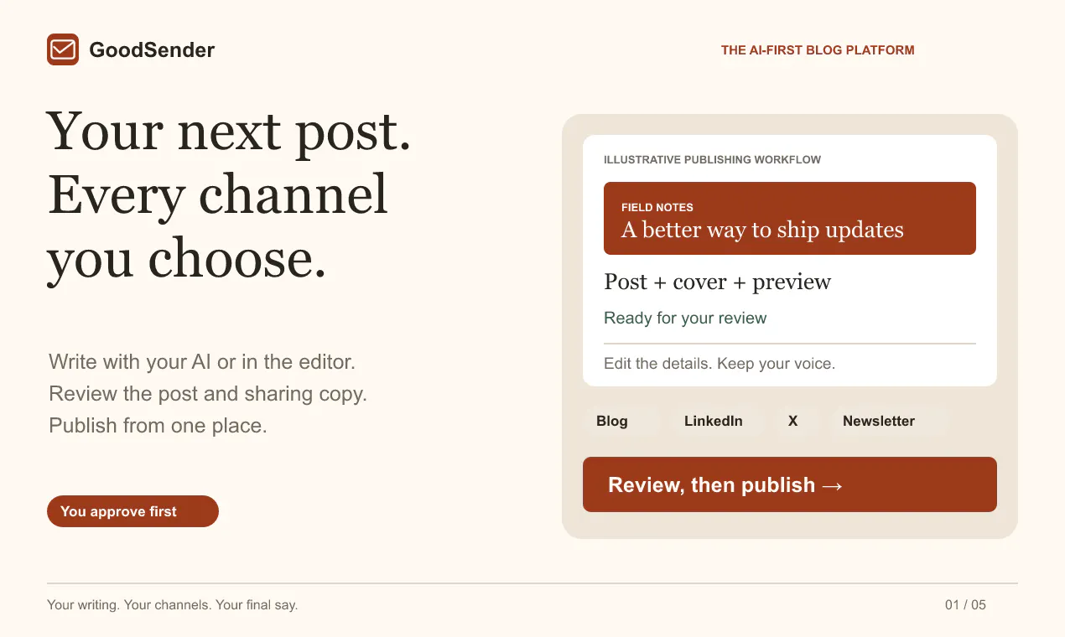Click "THE AI-FIRST BLOG PLATFORM" tagline
The image size is (1065, 637).
818,50
